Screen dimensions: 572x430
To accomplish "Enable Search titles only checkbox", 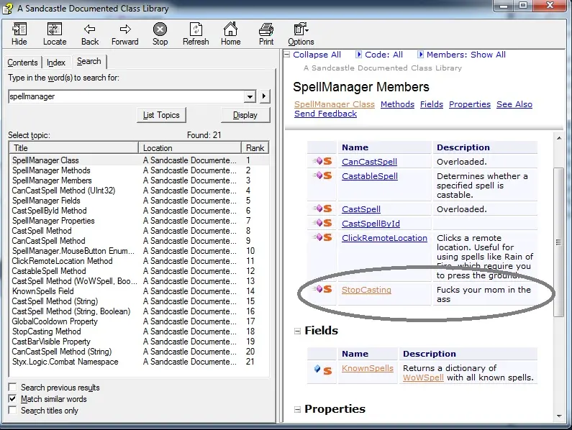I will click(12, 411).
